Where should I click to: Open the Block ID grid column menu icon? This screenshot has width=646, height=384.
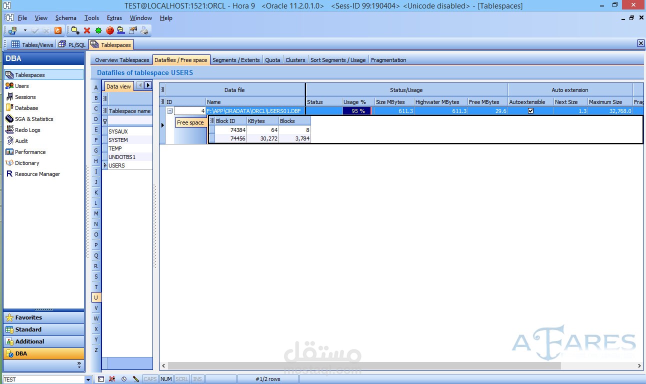pos(211,121)
